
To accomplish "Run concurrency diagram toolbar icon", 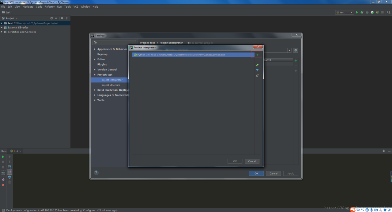I will [377, 12].
